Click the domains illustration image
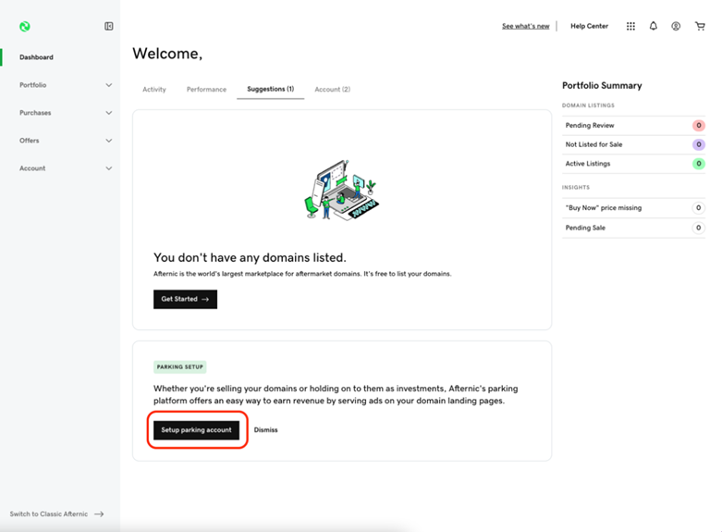The image size is (722, 532). 342,191
